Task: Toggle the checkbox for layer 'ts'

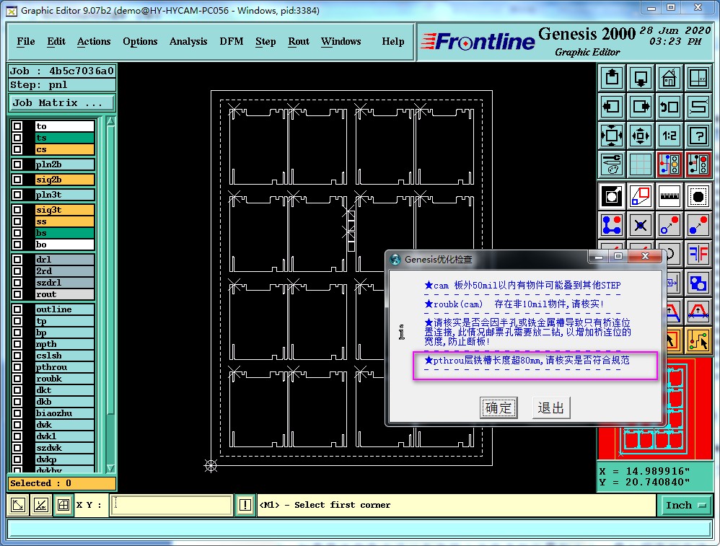Action: 17,137
